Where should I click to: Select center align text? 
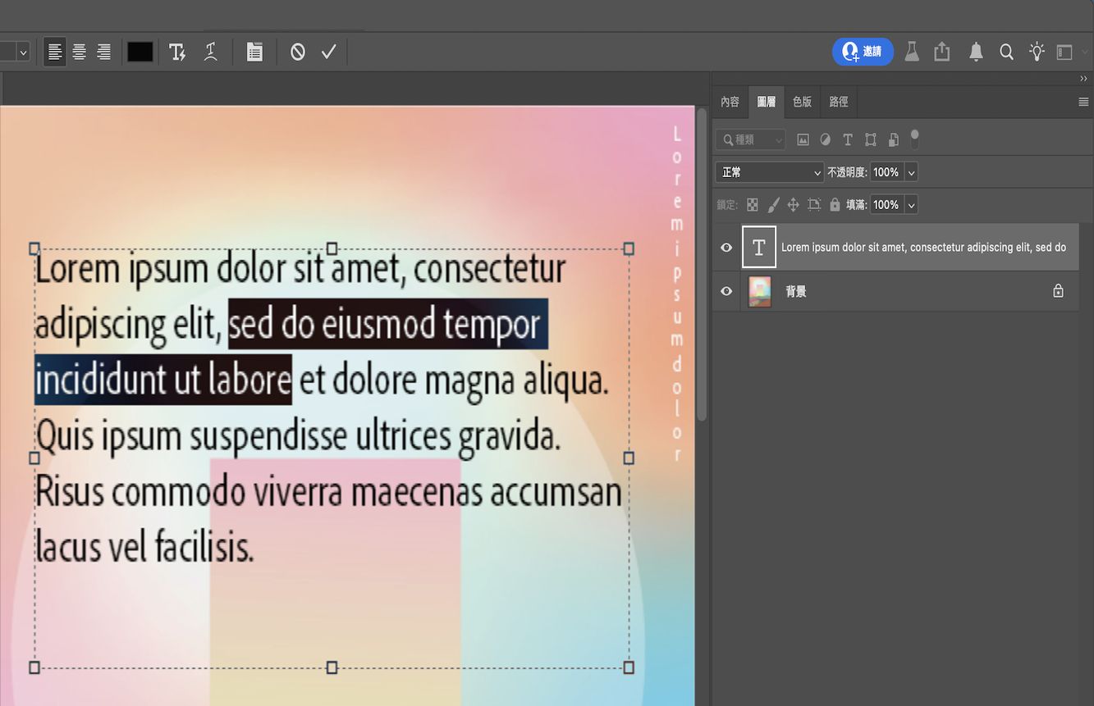click(x=80, y=52)
